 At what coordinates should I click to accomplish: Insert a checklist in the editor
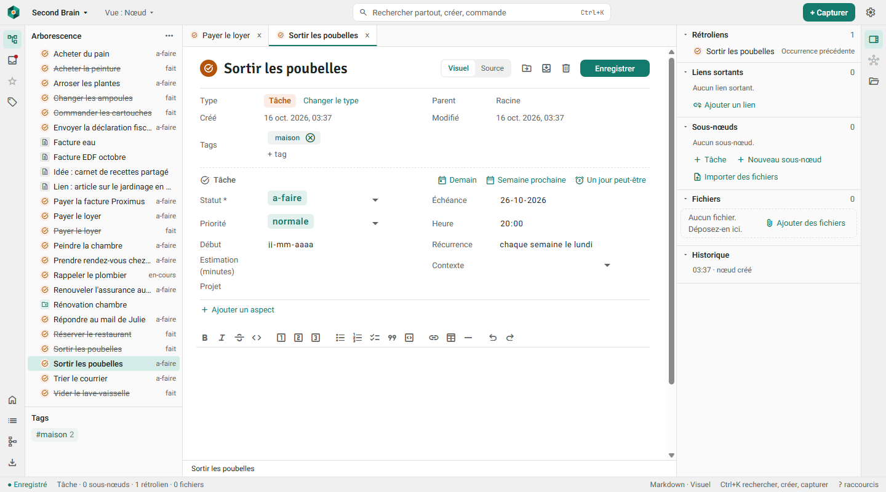375,338
